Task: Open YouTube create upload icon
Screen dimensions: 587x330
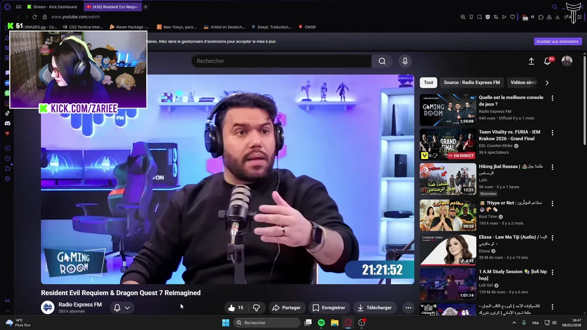Action: pos(531,61)
